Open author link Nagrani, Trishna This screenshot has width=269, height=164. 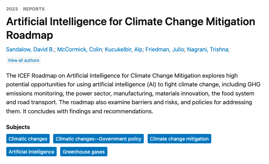208,49
